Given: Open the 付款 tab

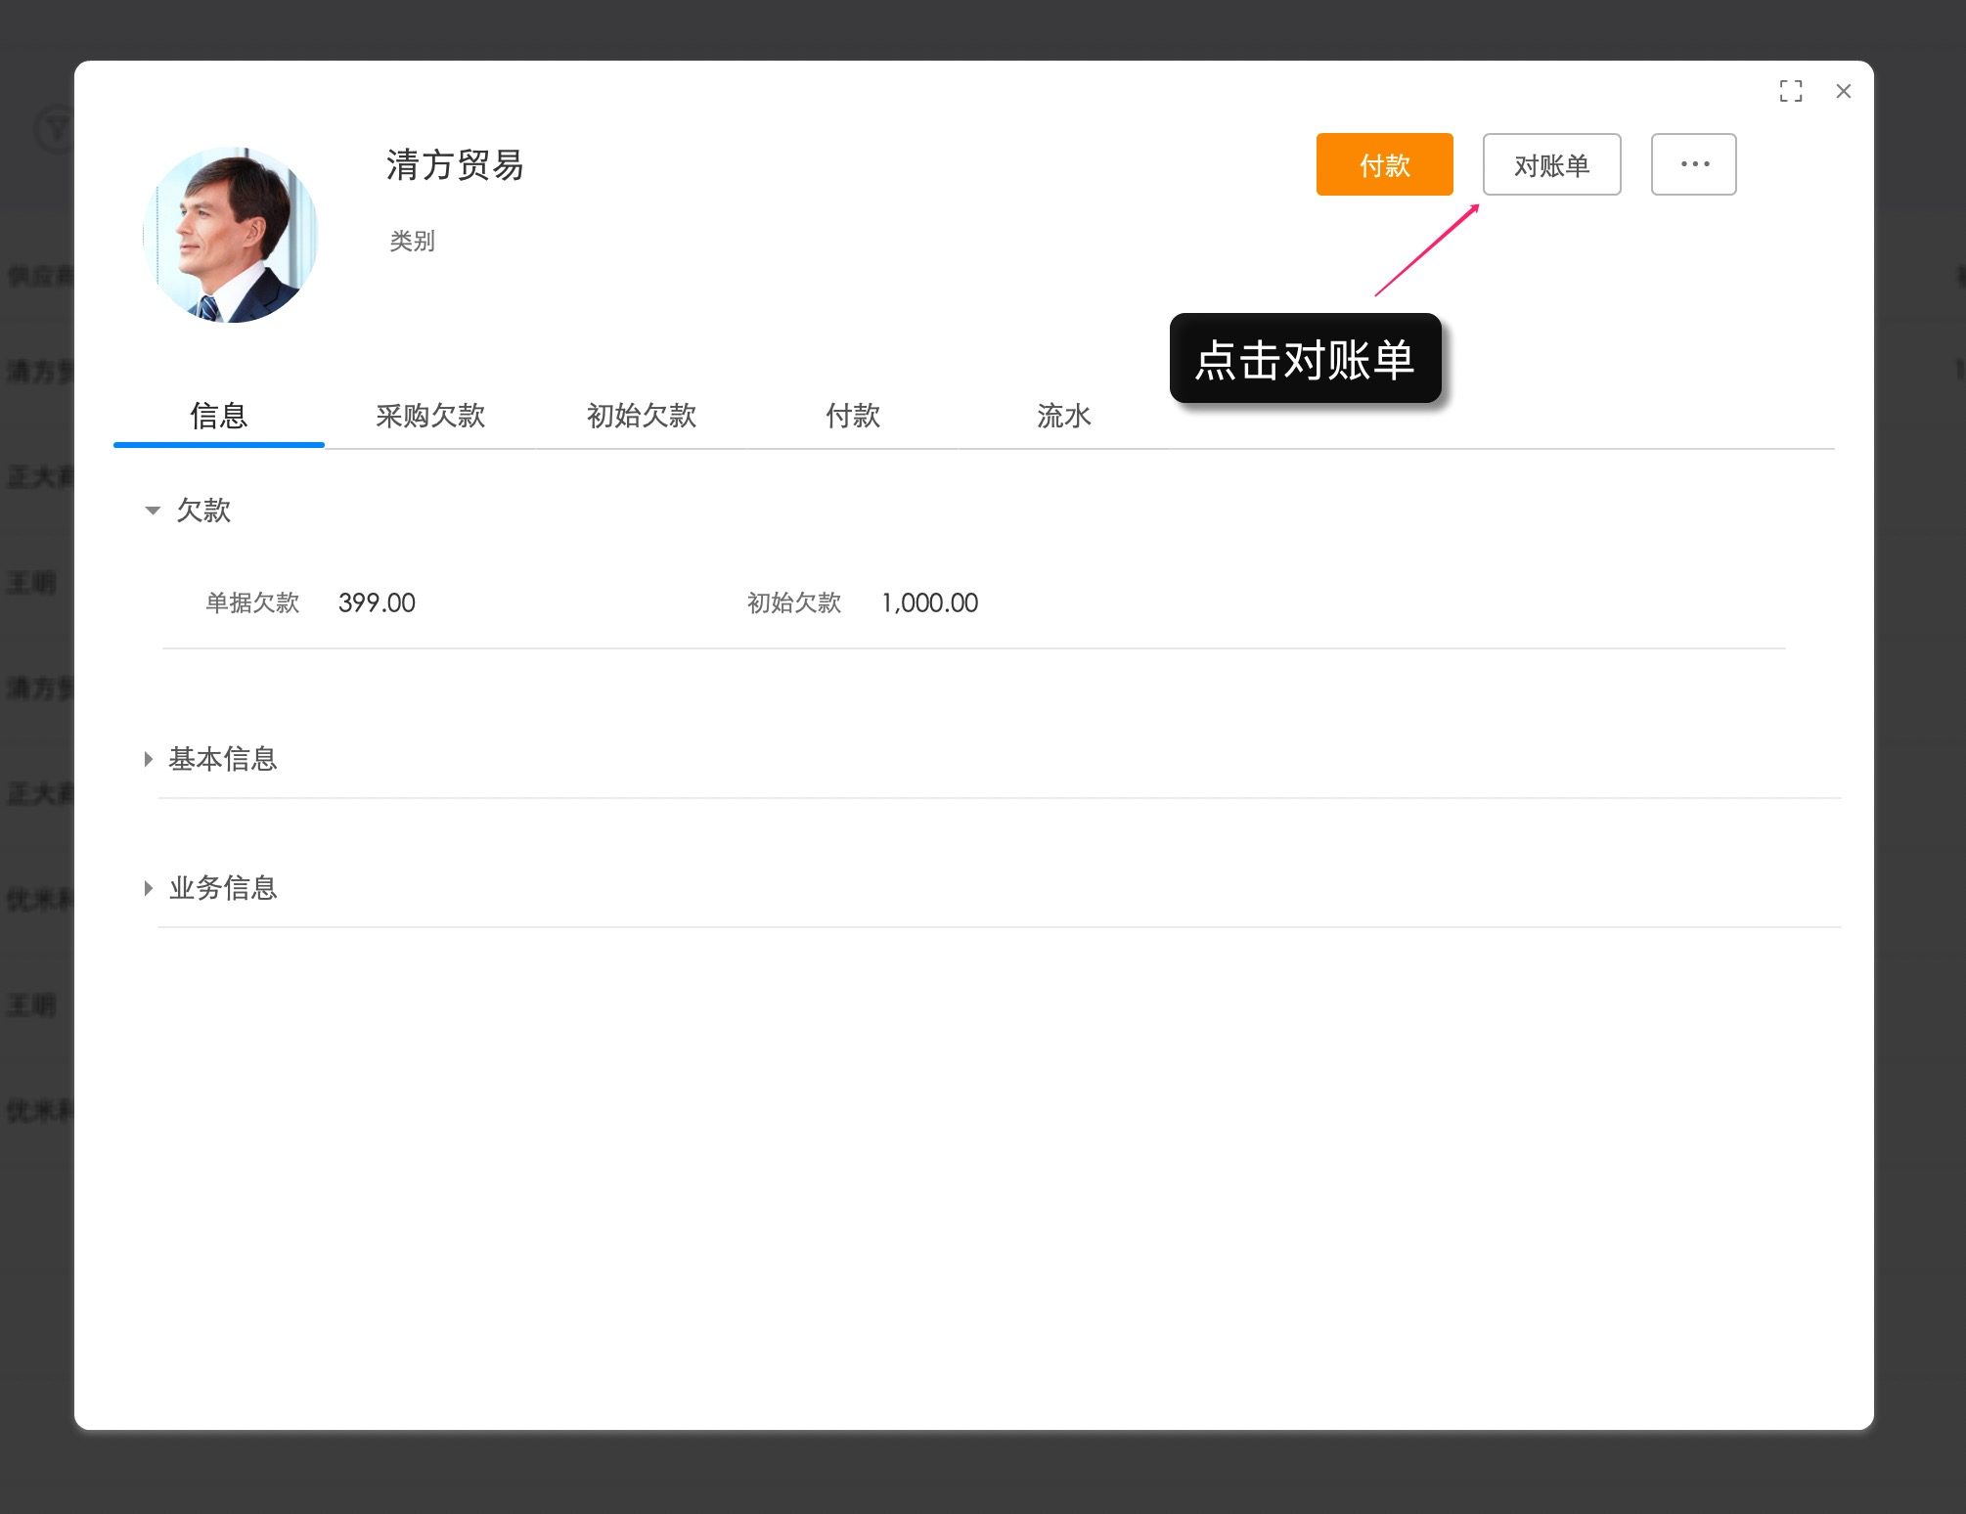Looking at the screenshot, I should (852, 416).
